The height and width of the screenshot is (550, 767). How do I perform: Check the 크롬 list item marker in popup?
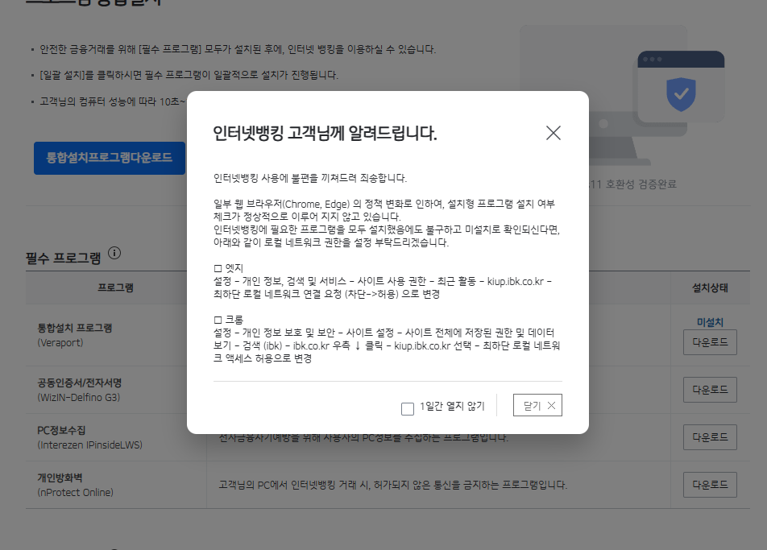[x=218, y=318]
